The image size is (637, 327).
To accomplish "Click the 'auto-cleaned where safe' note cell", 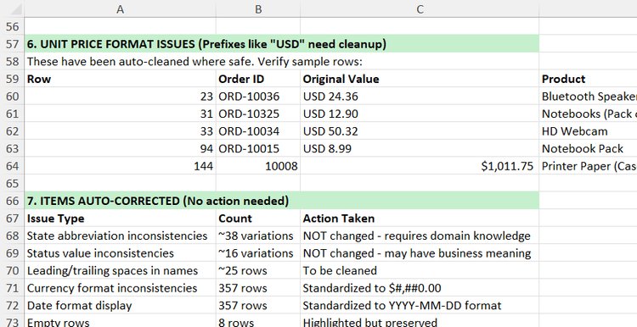I will point(121,62).
